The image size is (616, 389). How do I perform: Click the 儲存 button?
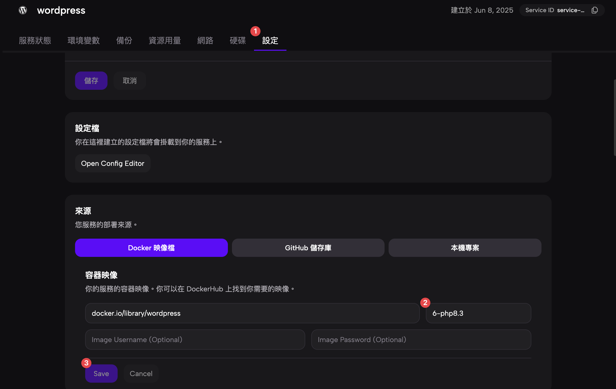(91, 81)
